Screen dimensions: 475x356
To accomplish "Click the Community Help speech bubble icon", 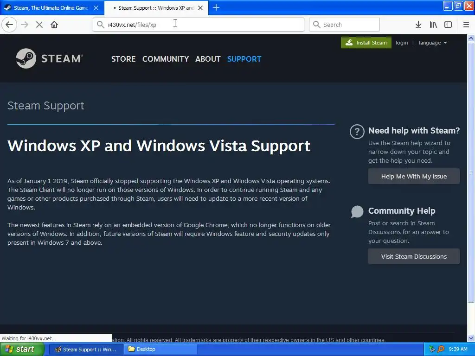I will coord(357,211).
